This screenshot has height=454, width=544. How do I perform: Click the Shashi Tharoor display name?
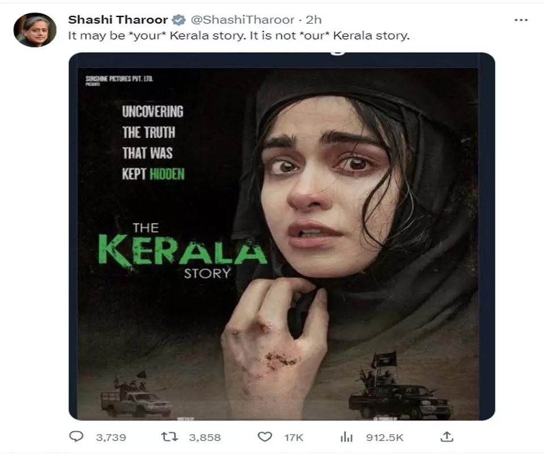pos(118,20)
